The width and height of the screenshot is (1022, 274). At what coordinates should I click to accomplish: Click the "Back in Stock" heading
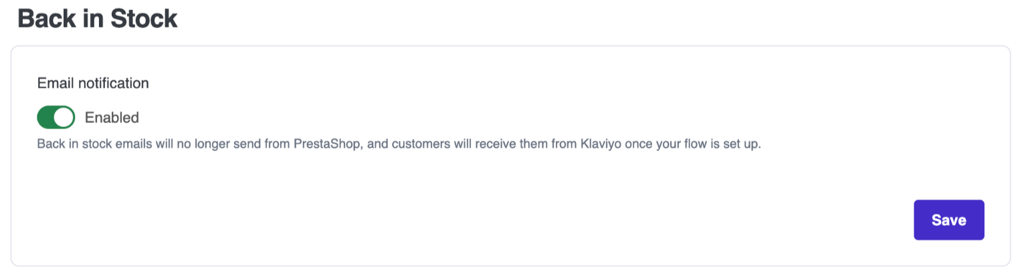point(98,19)
